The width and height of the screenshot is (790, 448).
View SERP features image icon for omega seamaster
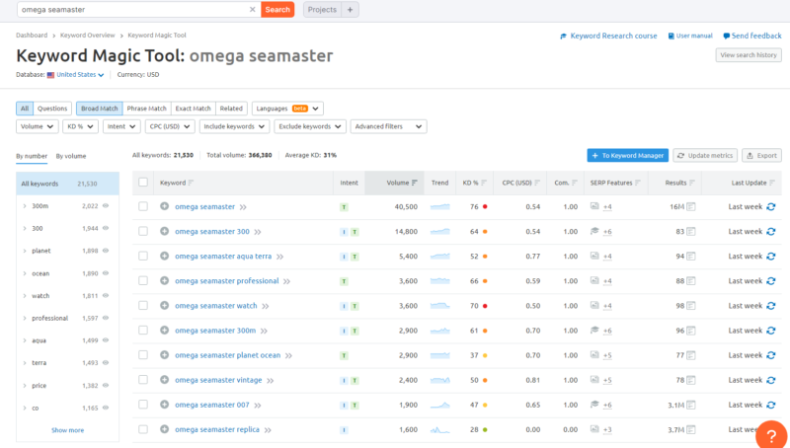[594, 206]
